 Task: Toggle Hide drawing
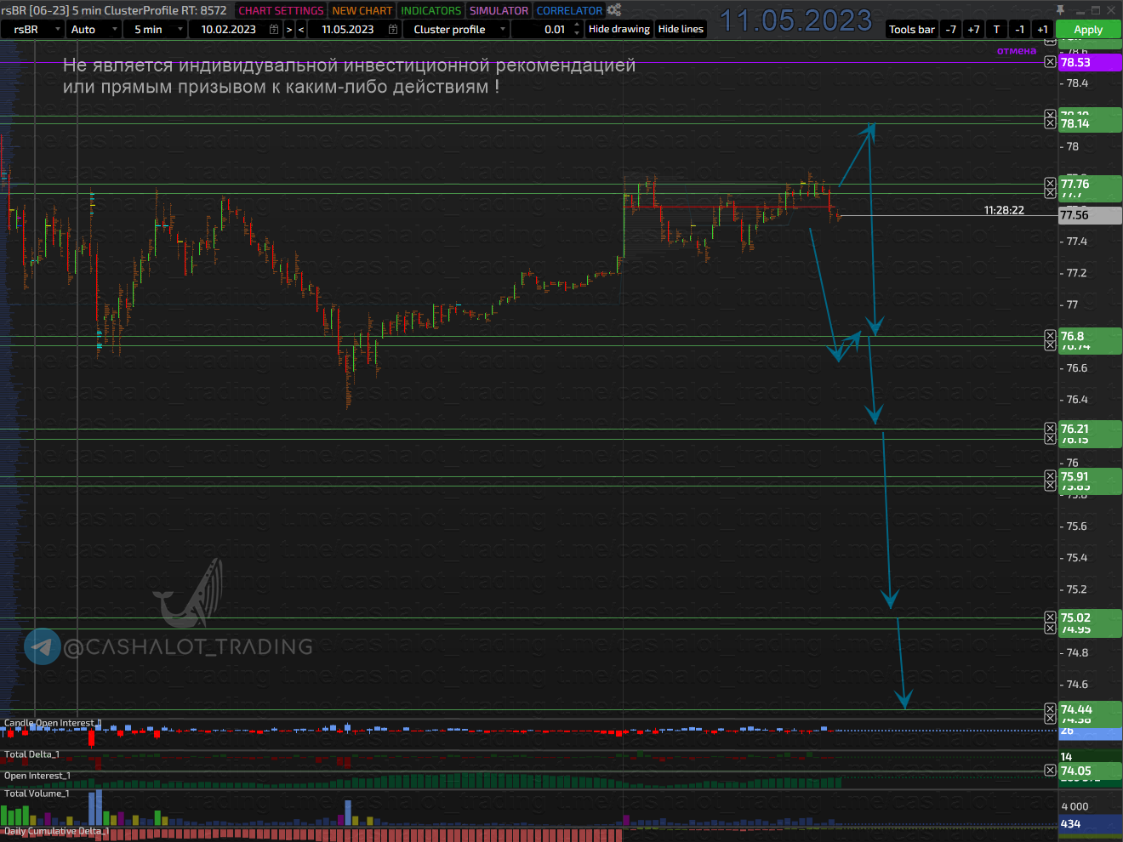619,29
